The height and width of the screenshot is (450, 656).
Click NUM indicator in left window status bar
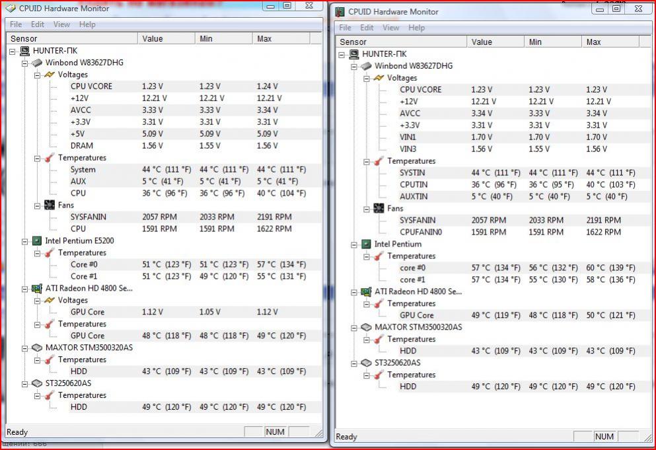[275, 431]
